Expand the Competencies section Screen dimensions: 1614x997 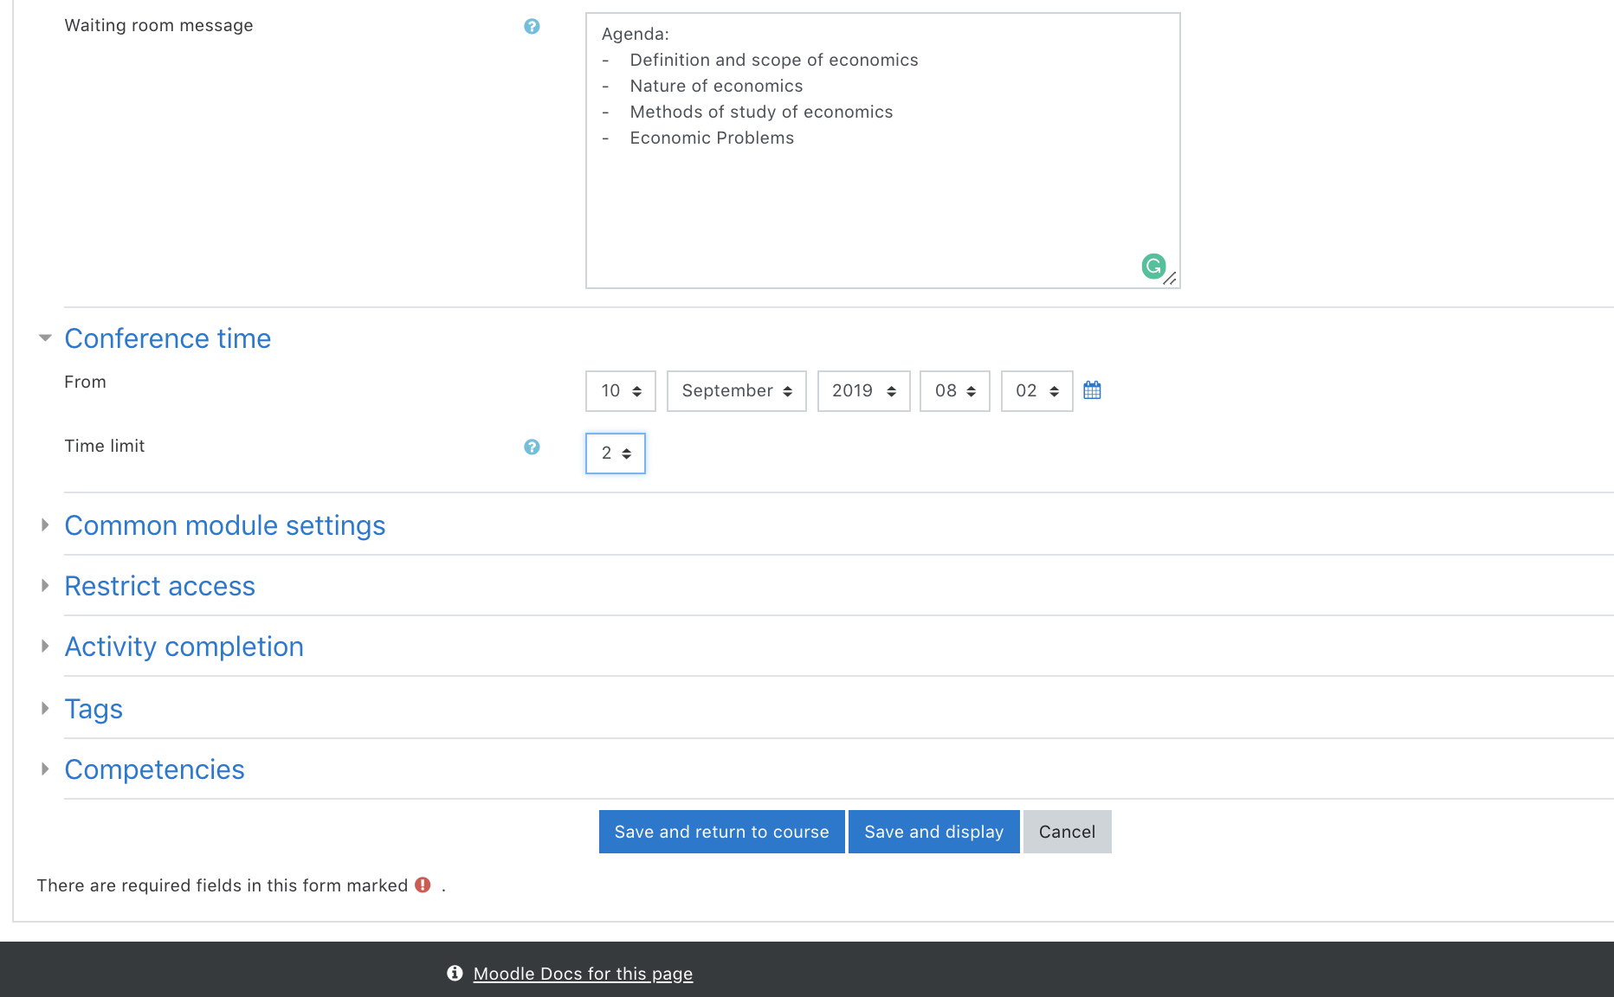(154, 769)
